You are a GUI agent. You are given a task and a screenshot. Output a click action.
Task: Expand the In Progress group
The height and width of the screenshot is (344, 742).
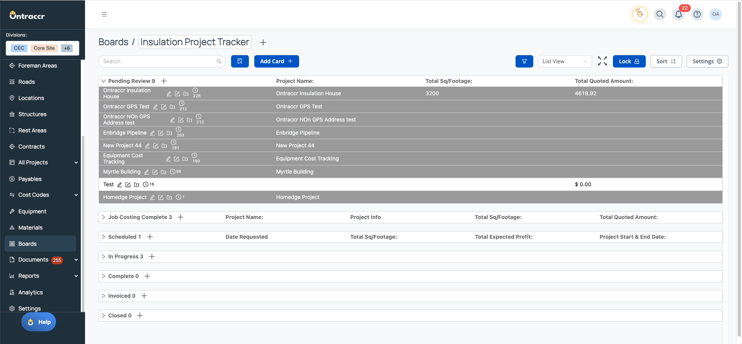104,256
